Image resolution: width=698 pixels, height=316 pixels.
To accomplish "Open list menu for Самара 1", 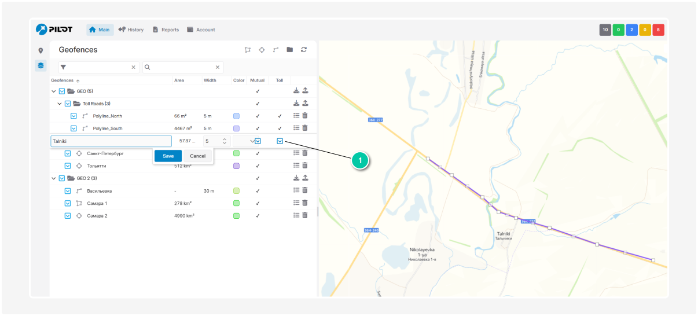I will pyautogui.click(x=296, y=203).
